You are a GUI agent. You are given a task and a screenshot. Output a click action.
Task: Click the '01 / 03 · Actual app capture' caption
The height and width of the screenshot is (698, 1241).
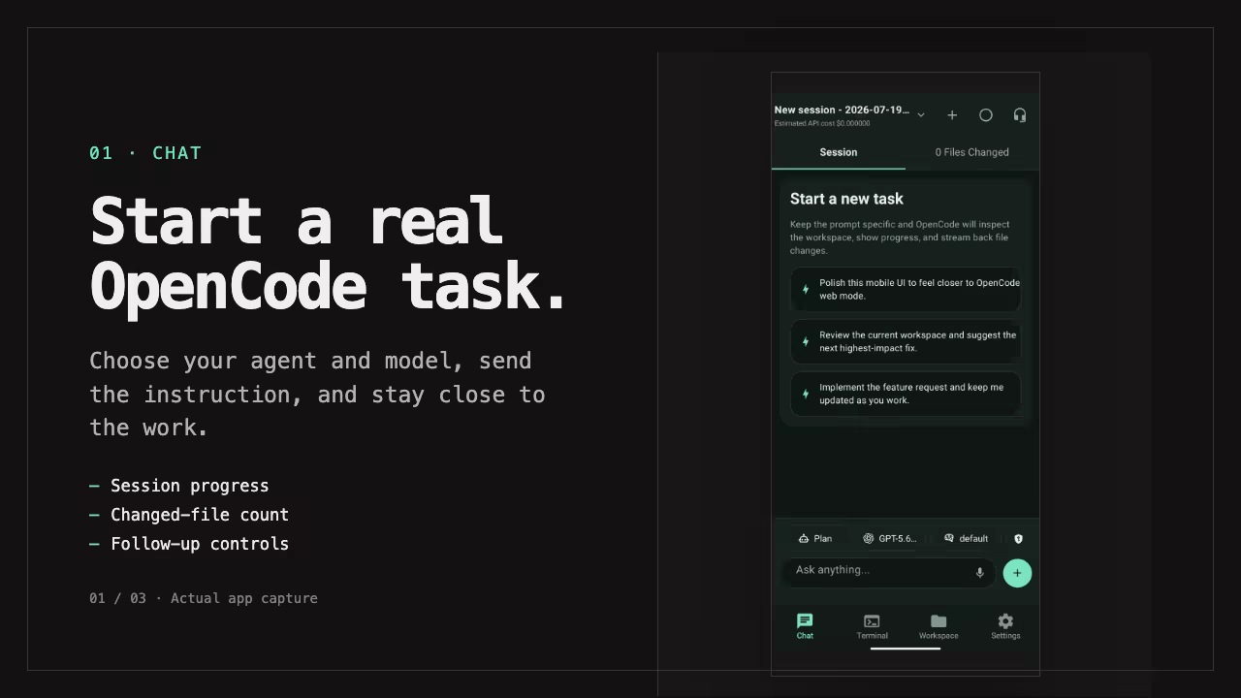204,598
